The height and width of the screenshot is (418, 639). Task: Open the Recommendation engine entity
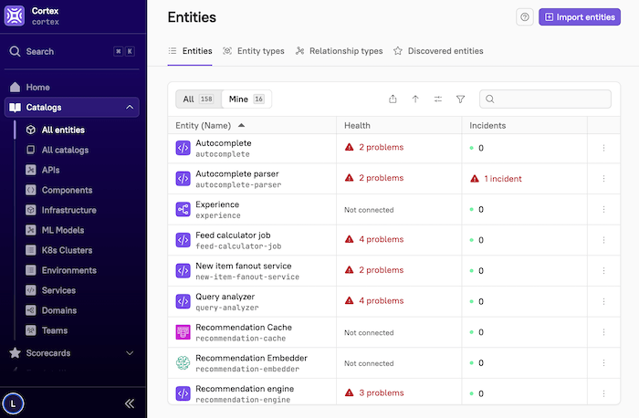click(x=245, y=389)
